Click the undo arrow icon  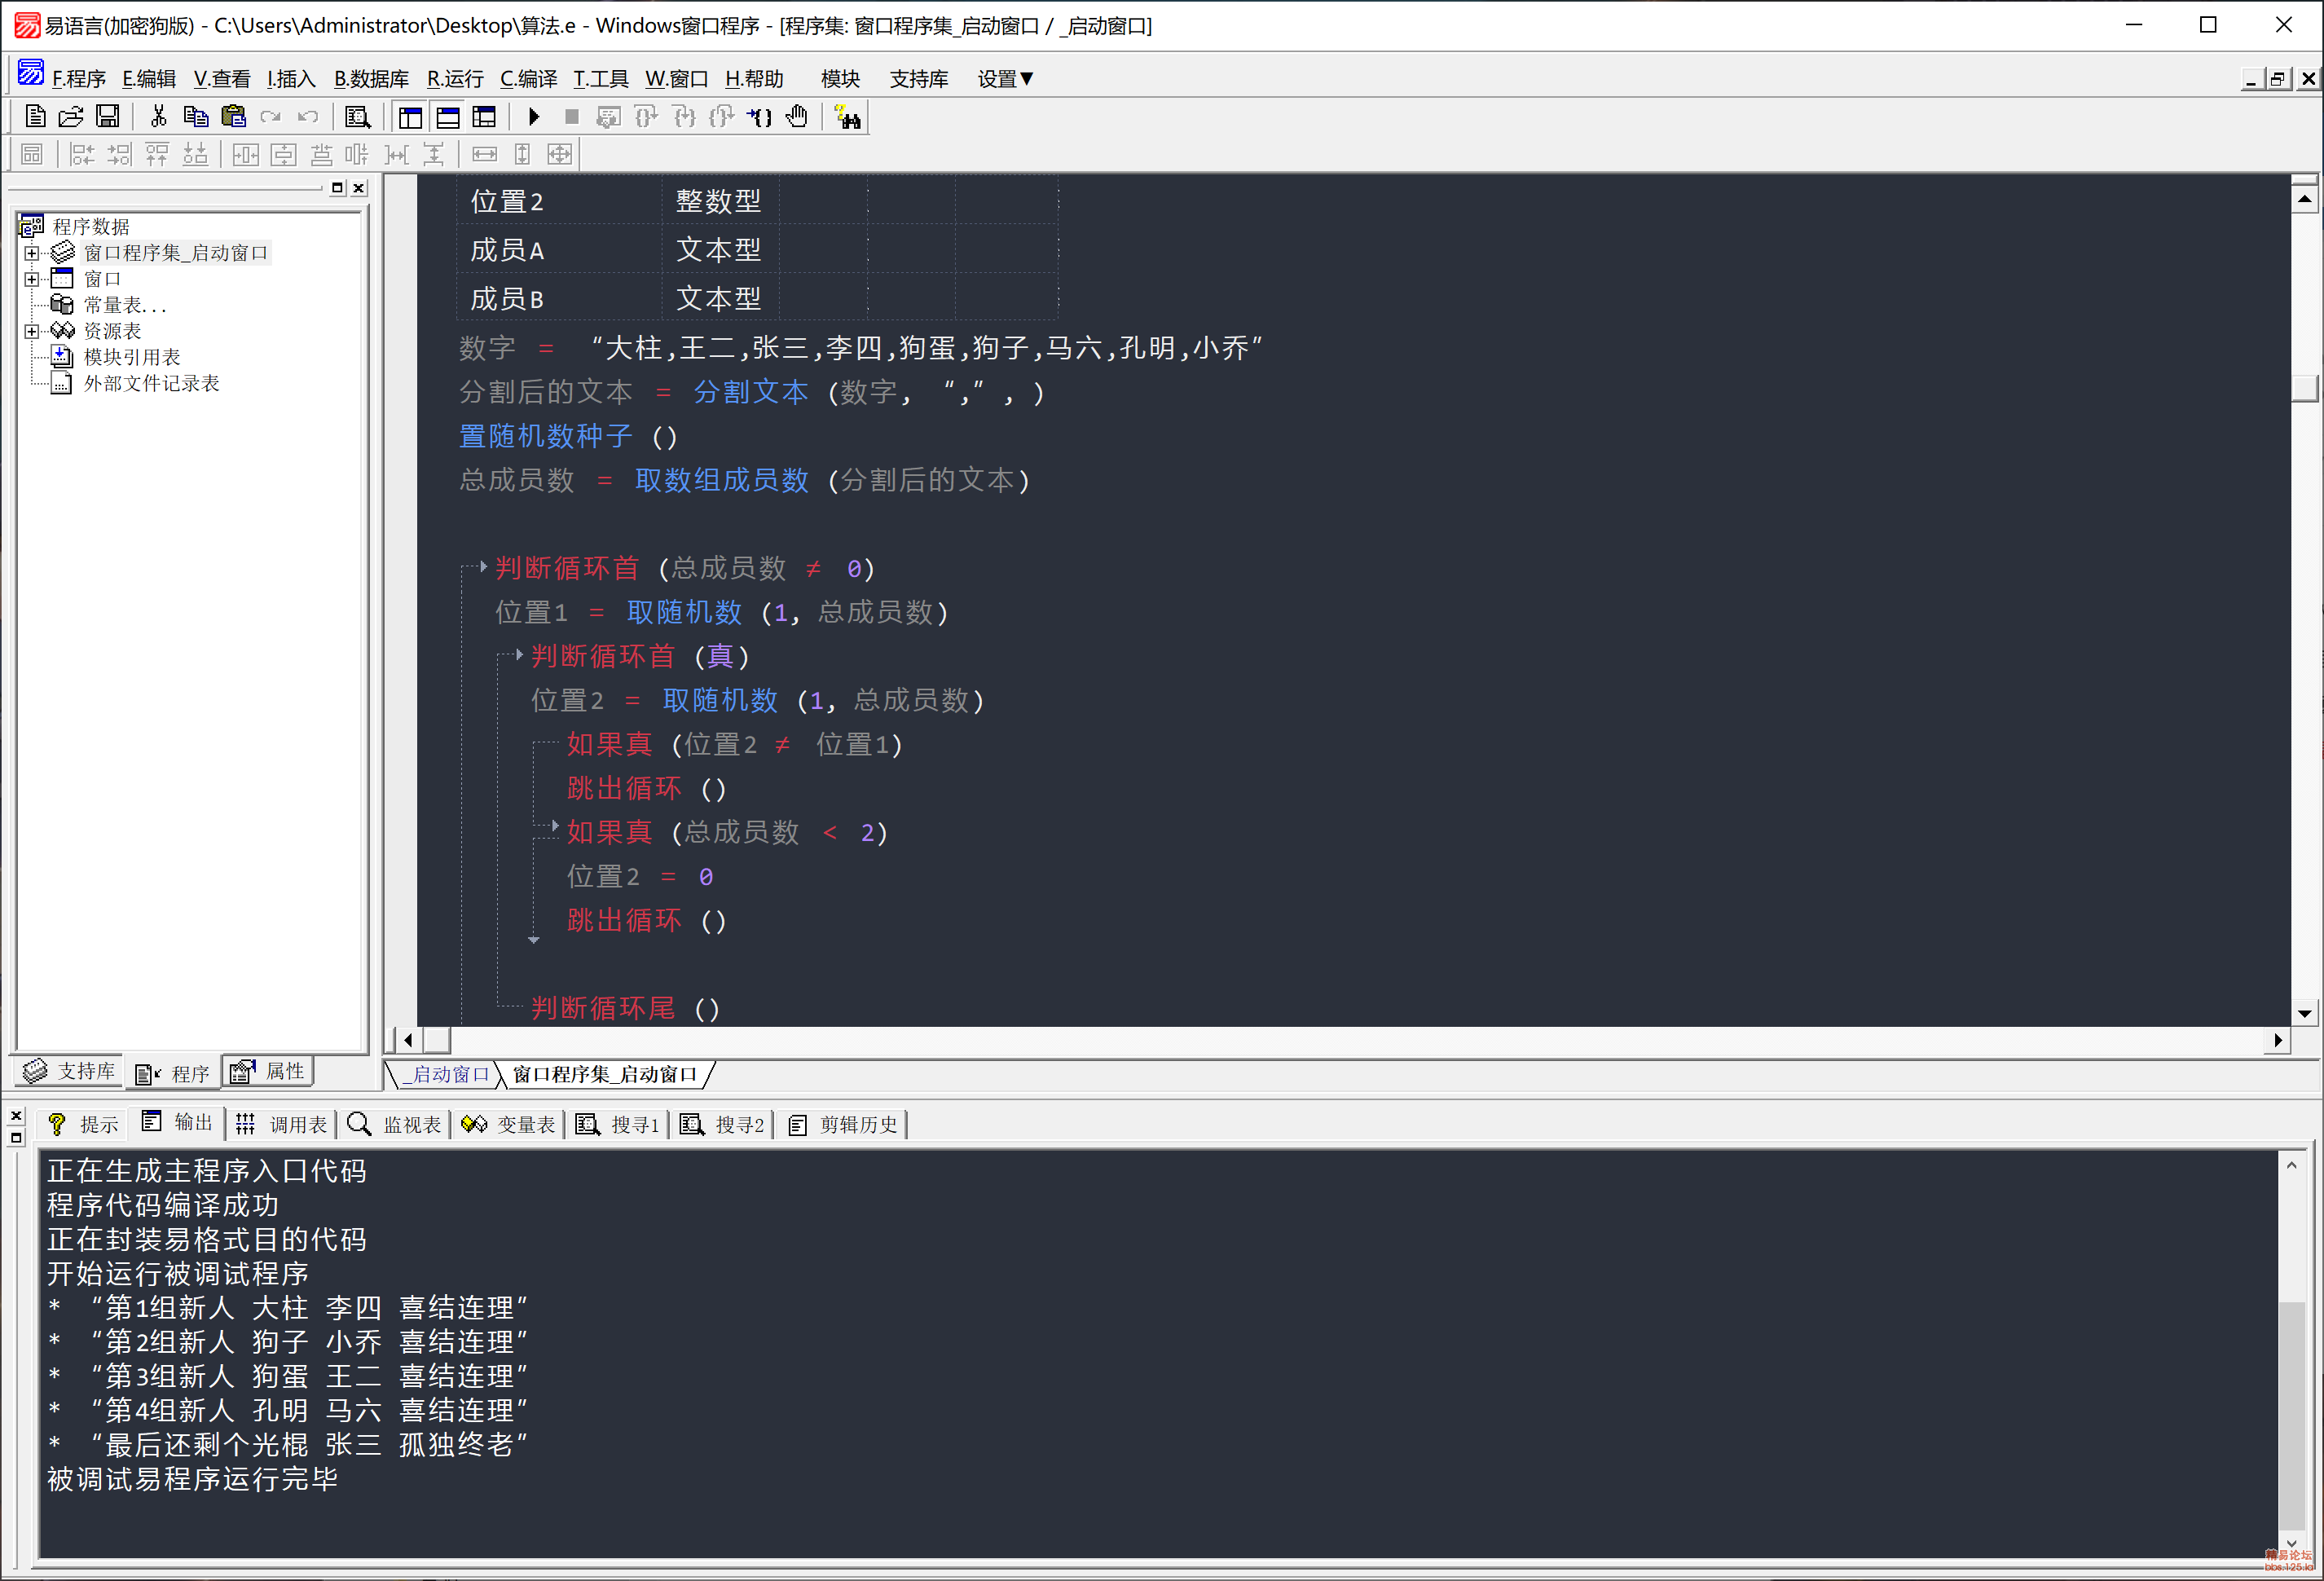[308, 117]
